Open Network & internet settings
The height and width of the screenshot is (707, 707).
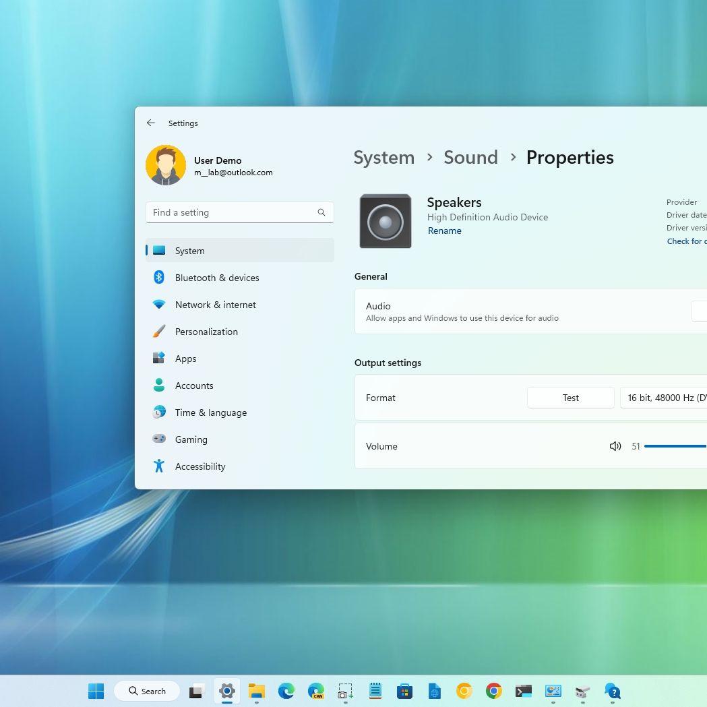pos(215,305)
